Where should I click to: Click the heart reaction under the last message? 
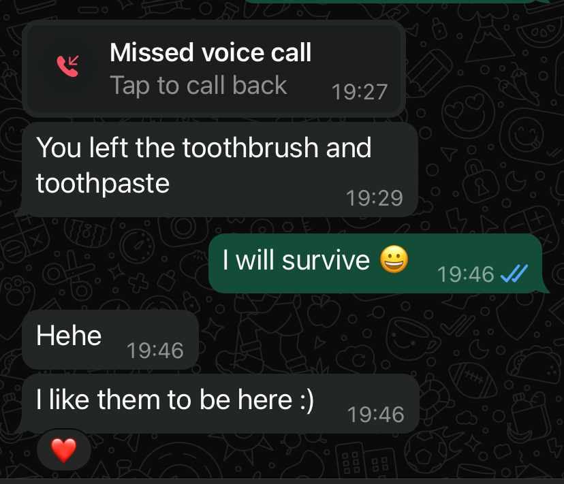pos(63,450)
